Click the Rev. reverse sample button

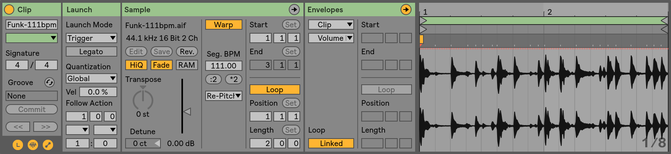(187, 51)
